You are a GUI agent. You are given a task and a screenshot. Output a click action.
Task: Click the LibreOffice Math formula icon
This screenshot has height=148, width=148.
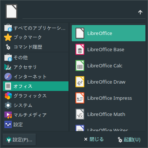click(80, 114)
